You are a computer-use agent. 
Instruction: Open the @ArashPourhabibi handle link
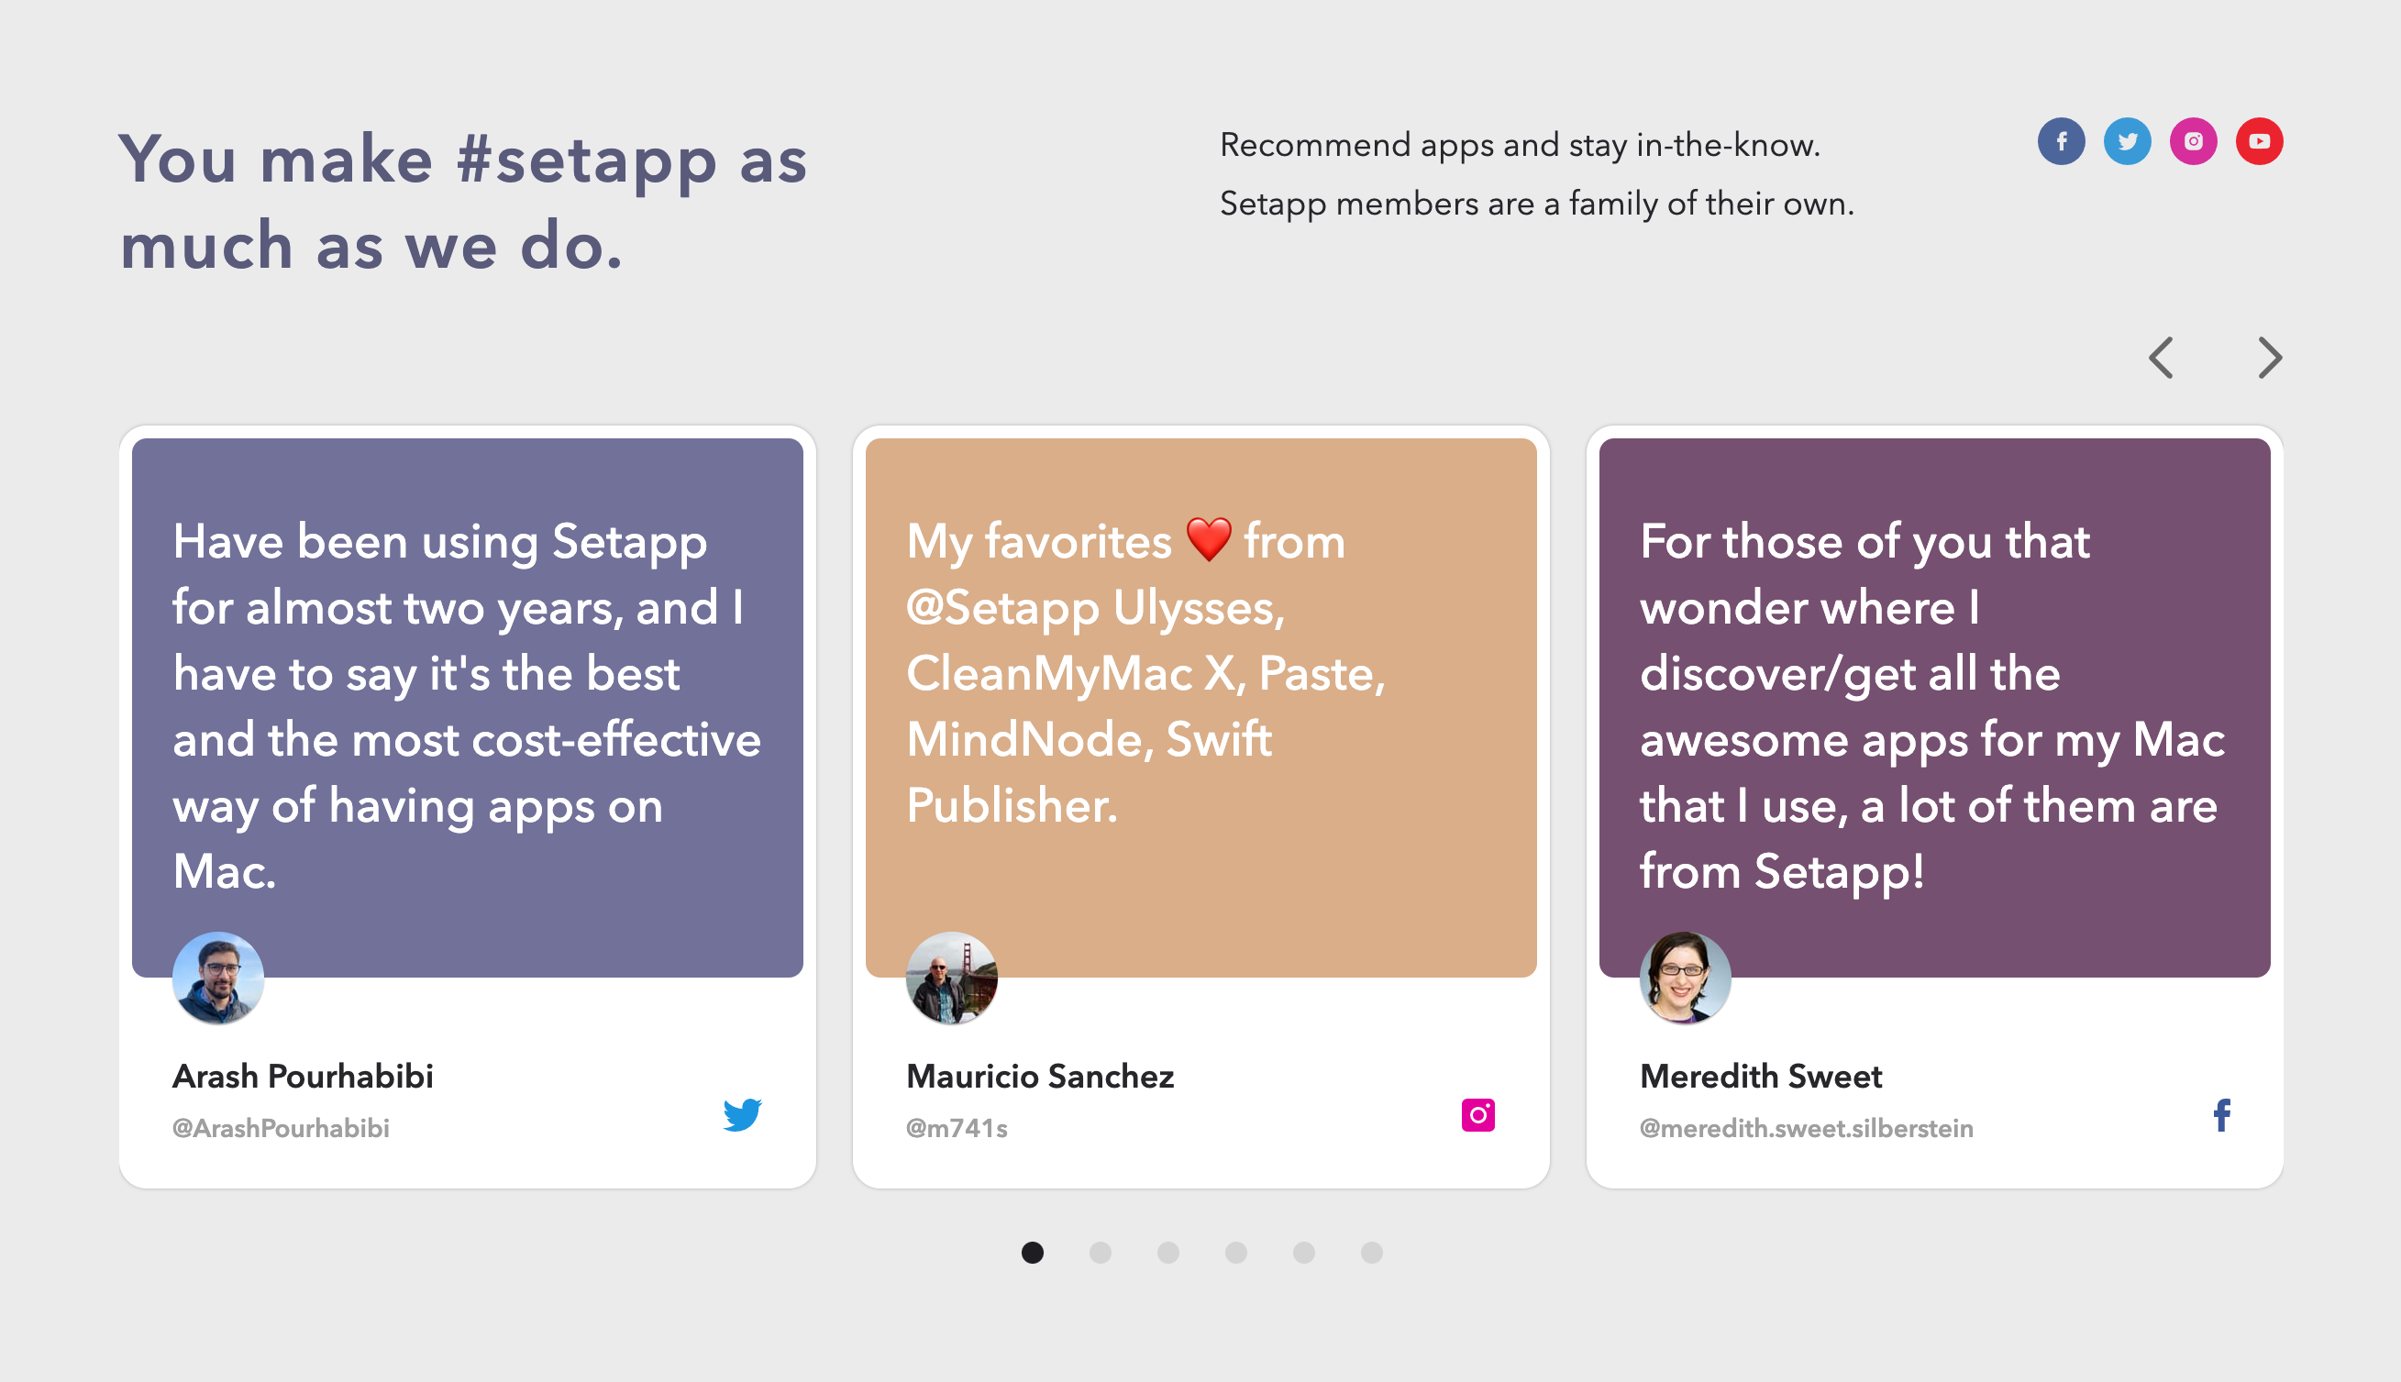281,1129
